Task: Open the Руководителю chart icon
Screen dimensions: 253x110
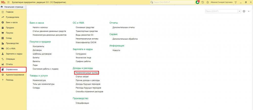Action: tap(3, 17)
